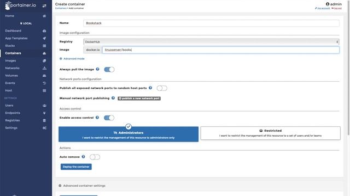Click the LOCAL endpoint label
This screenshot has height=196, width=350.
point(26,23)
